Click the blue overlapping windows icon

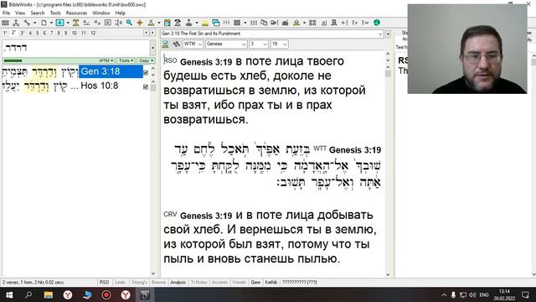click(216, 23)
